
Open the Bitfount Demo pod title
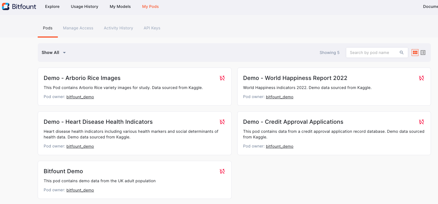[63, 171]
